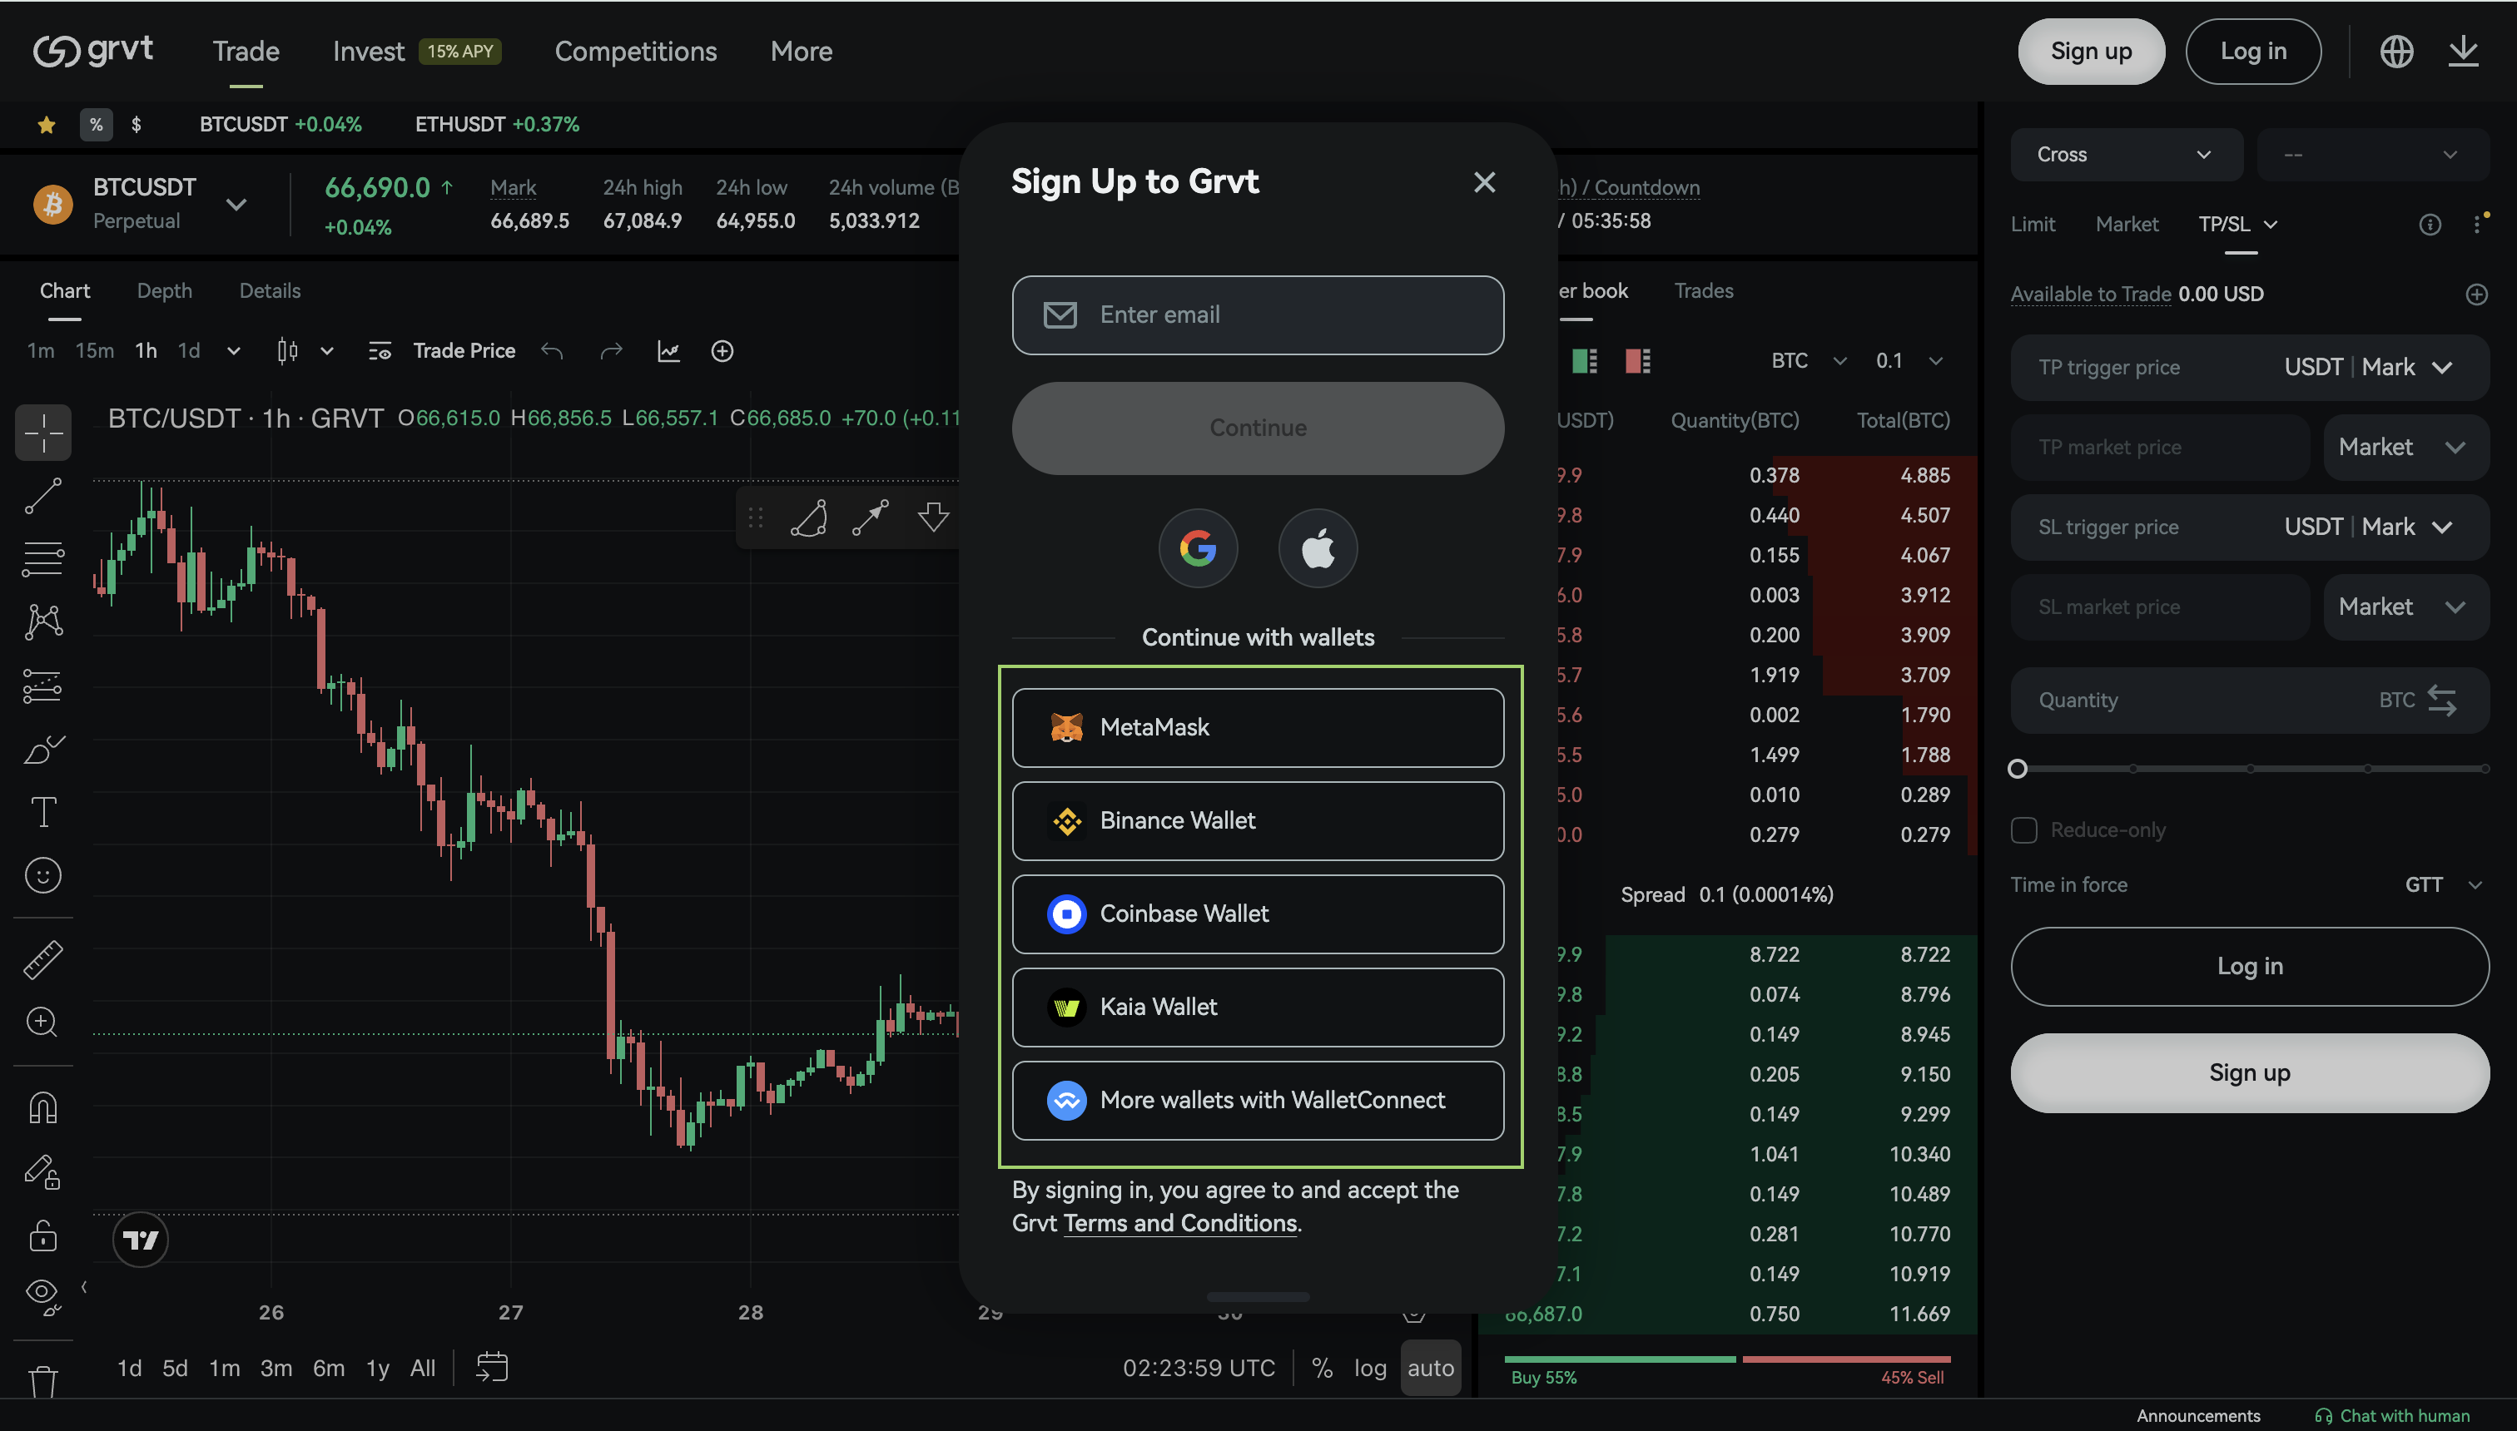Open the More menu

(802, 51)
